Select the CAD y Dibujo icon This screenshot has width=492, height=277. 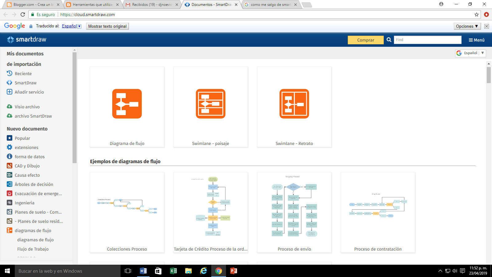(10, 166)
